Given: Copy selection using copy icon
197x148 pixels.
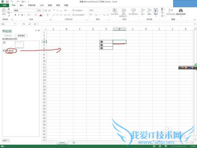Looking at the screenshot, I should pos(9,13).
